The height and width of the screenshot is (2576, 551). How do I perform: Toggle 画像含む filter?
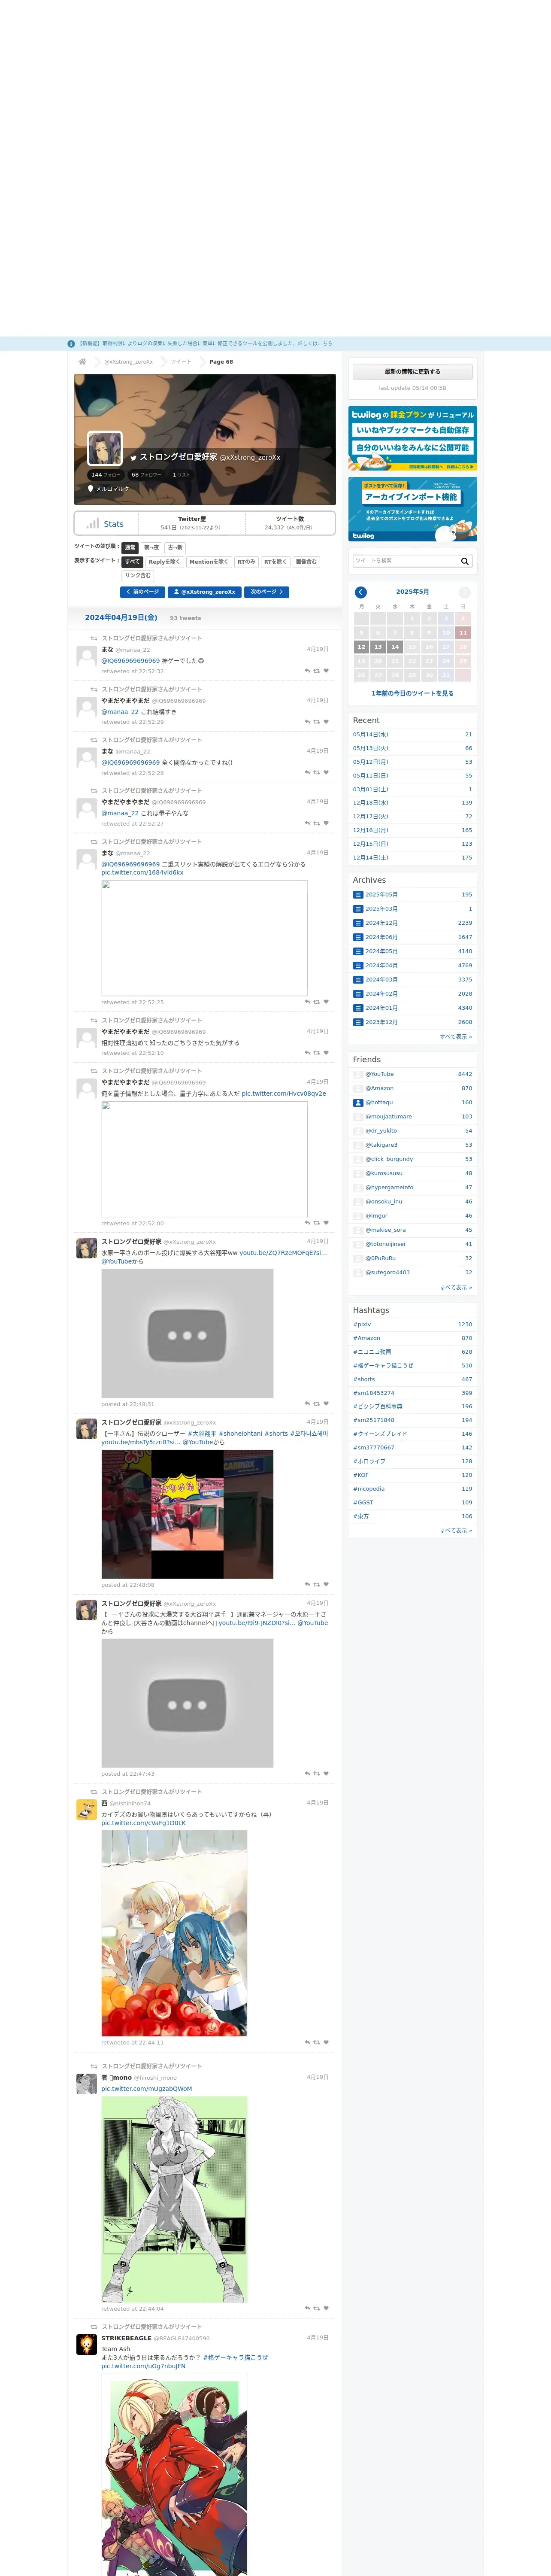coord(306,562)
